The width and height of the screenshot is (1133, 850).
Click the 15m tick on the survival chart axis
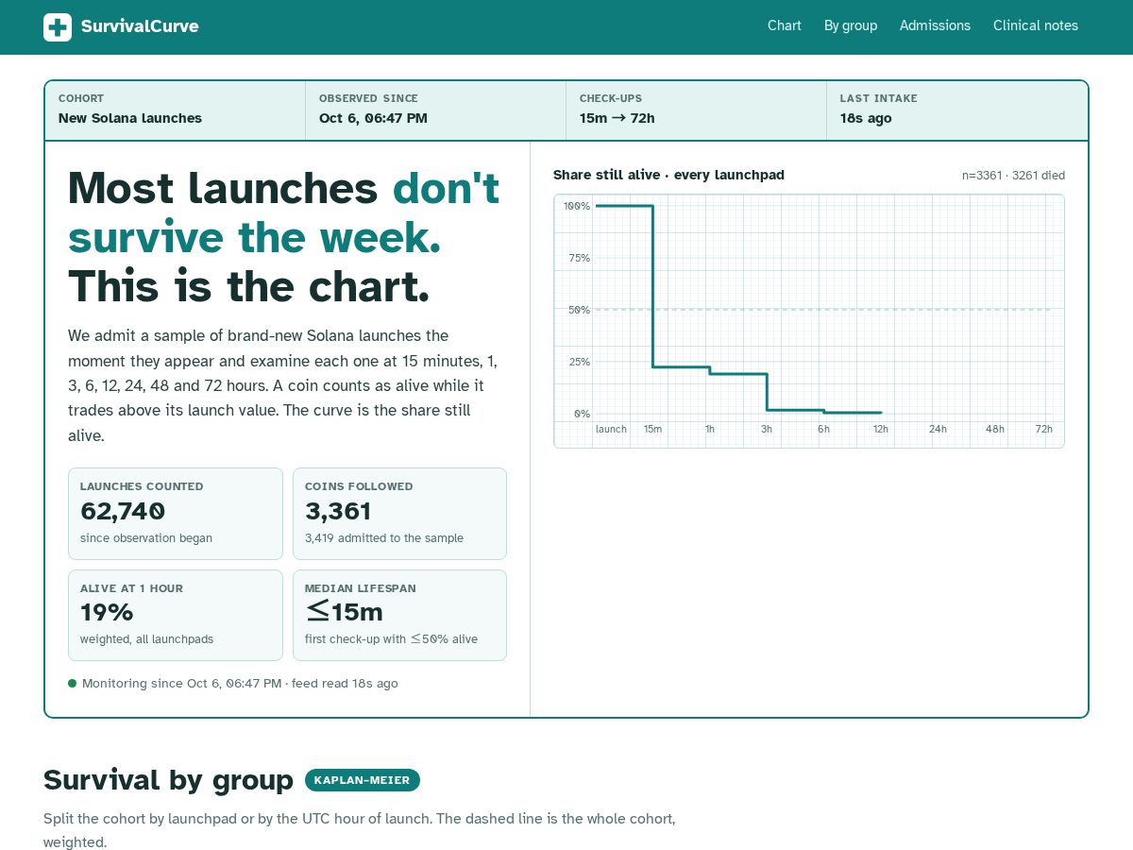pos(652,429)
